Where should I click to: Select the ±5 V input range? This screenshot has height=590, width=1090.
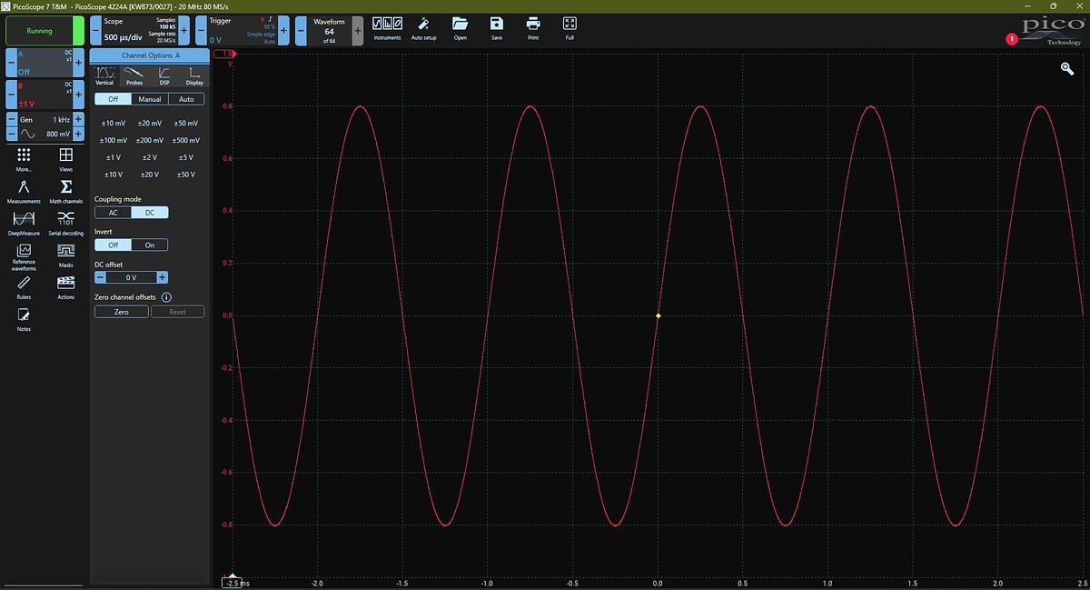point(186,157)
